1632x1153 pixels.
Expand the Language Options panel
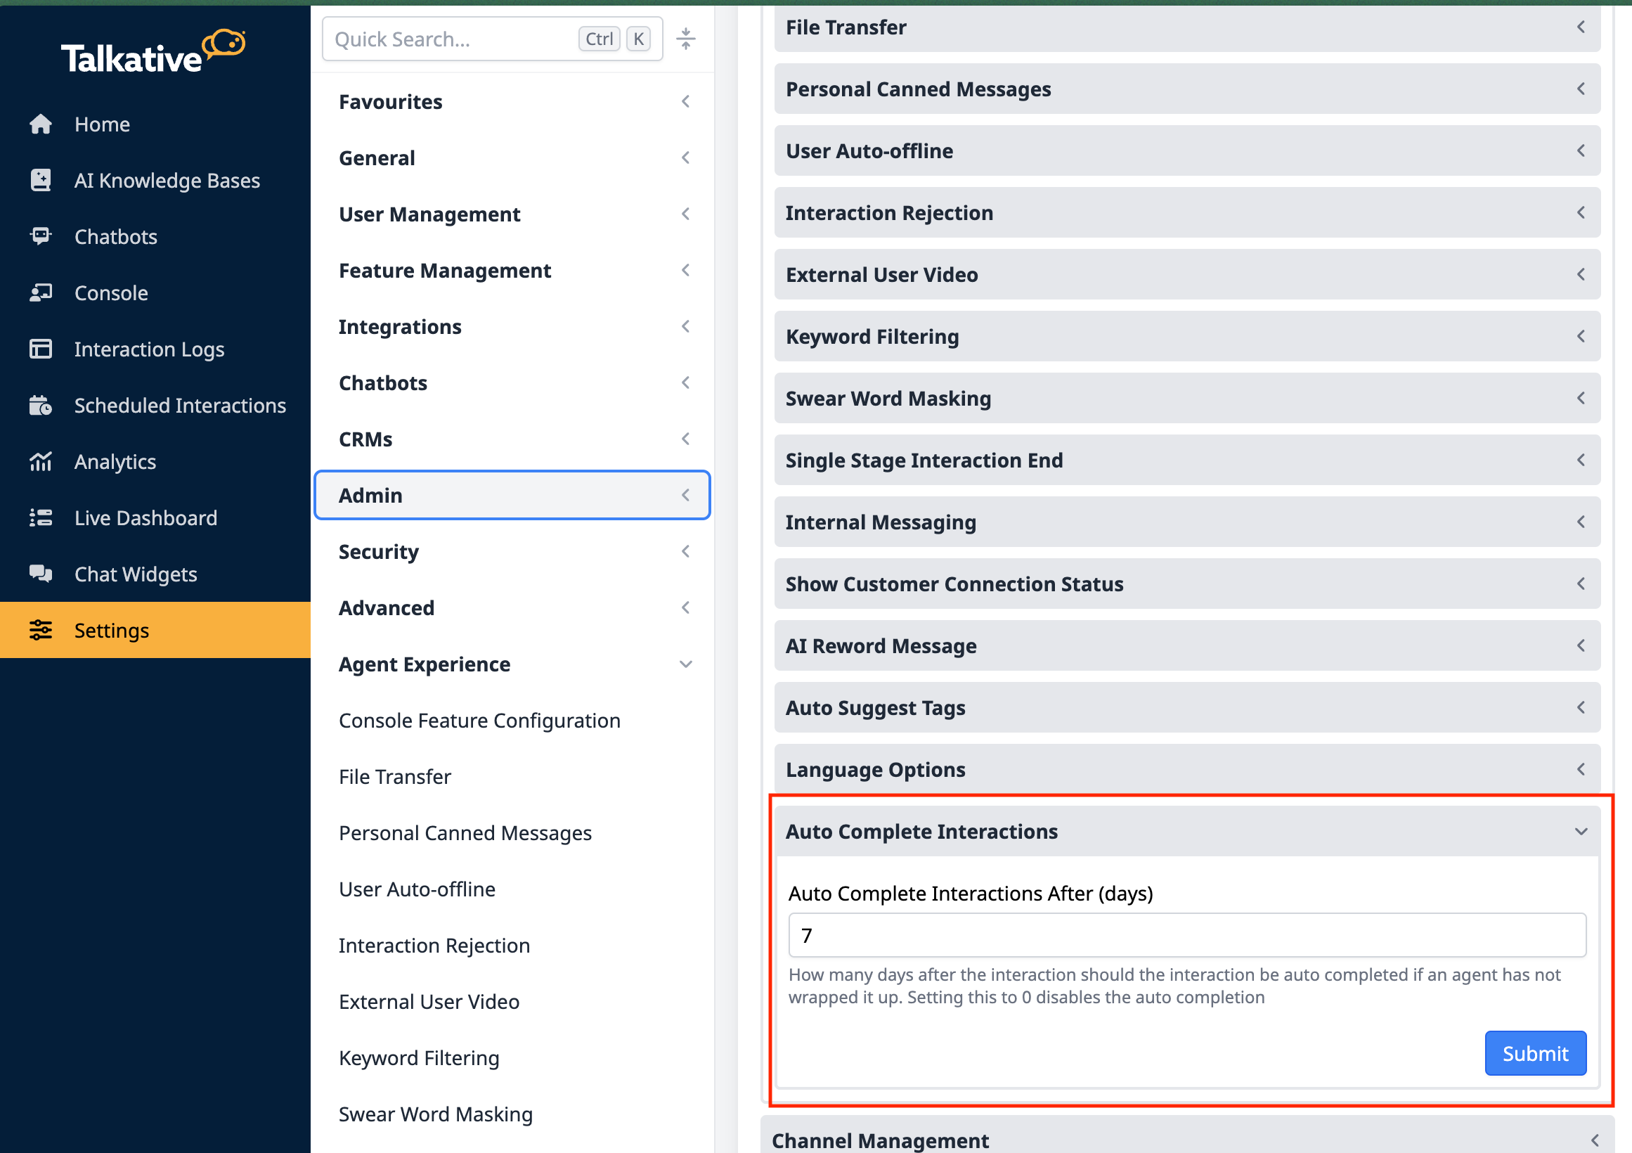1186,769
